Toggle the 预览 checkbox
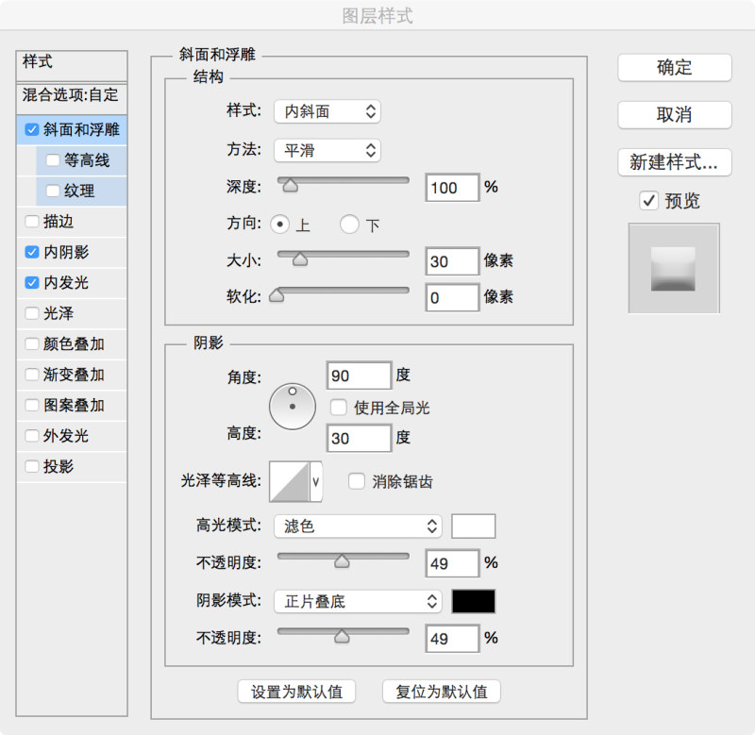 coord(648,200)
